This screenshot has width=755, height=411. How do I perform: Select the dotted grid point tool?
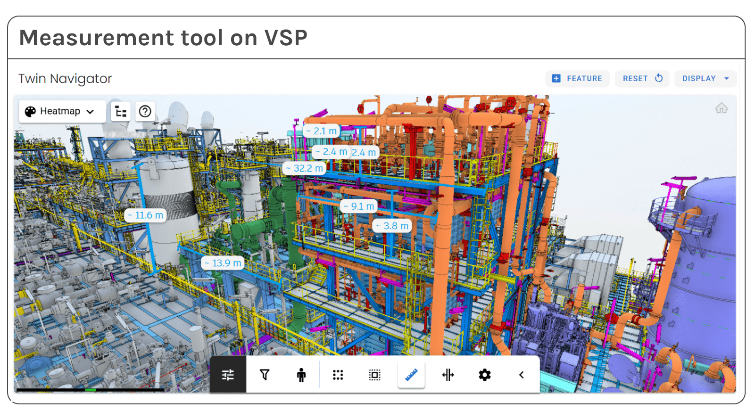(338, 375)
